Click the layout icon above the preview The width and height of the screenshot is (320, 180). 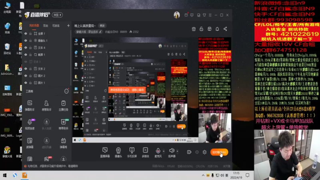click(209, 29)
